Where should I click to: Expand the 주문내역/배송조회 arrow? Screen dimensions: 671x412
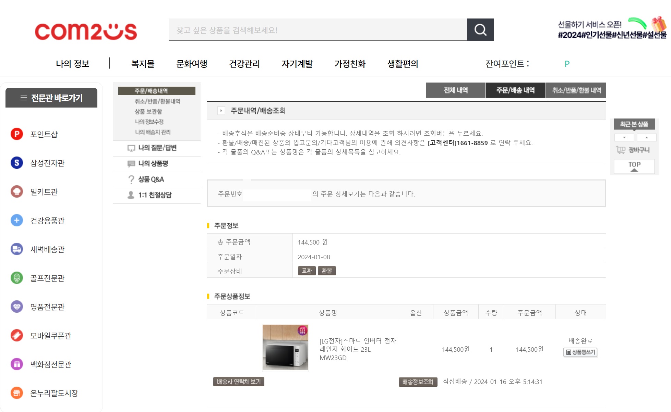(x=221, y=111)
